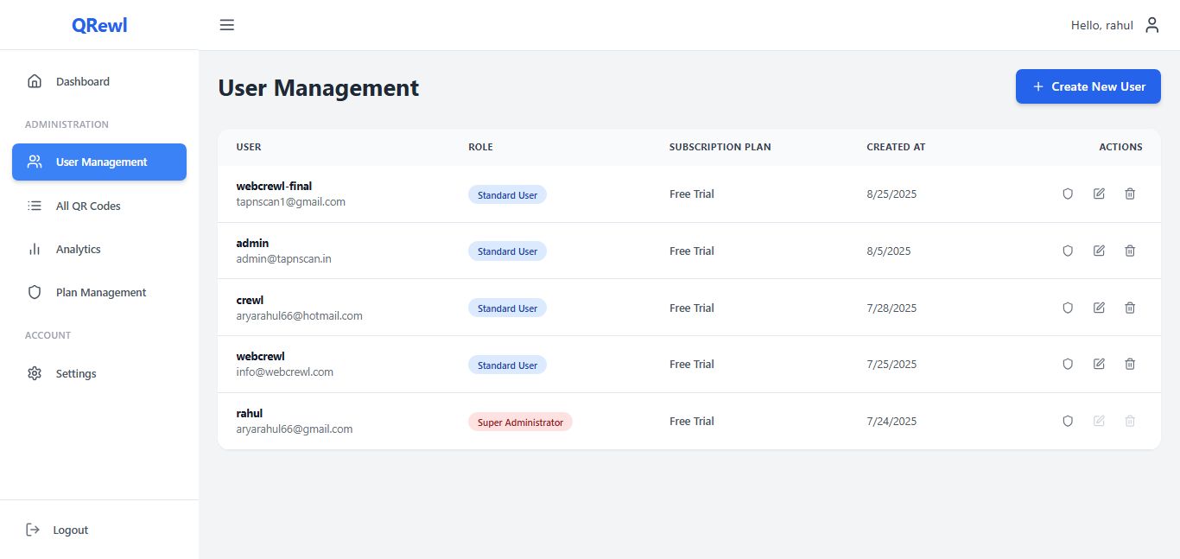Click the shield icon for webcrewl-final user
The width and height of the screenshot is (1180, 559).
(1068, 194)
